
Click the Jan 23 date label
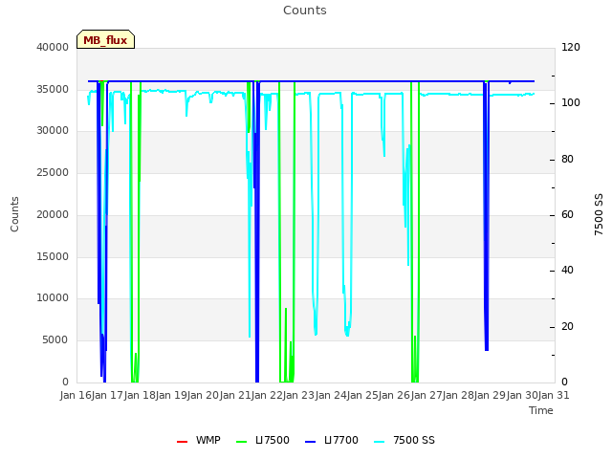pos(298,395)
